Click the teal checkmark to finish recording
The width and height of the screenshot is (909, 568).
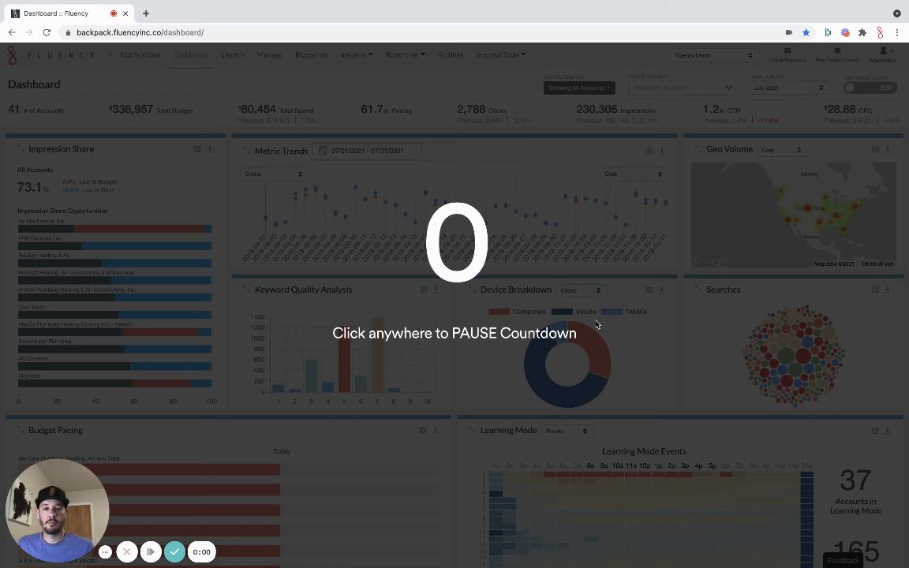point(174,551)
